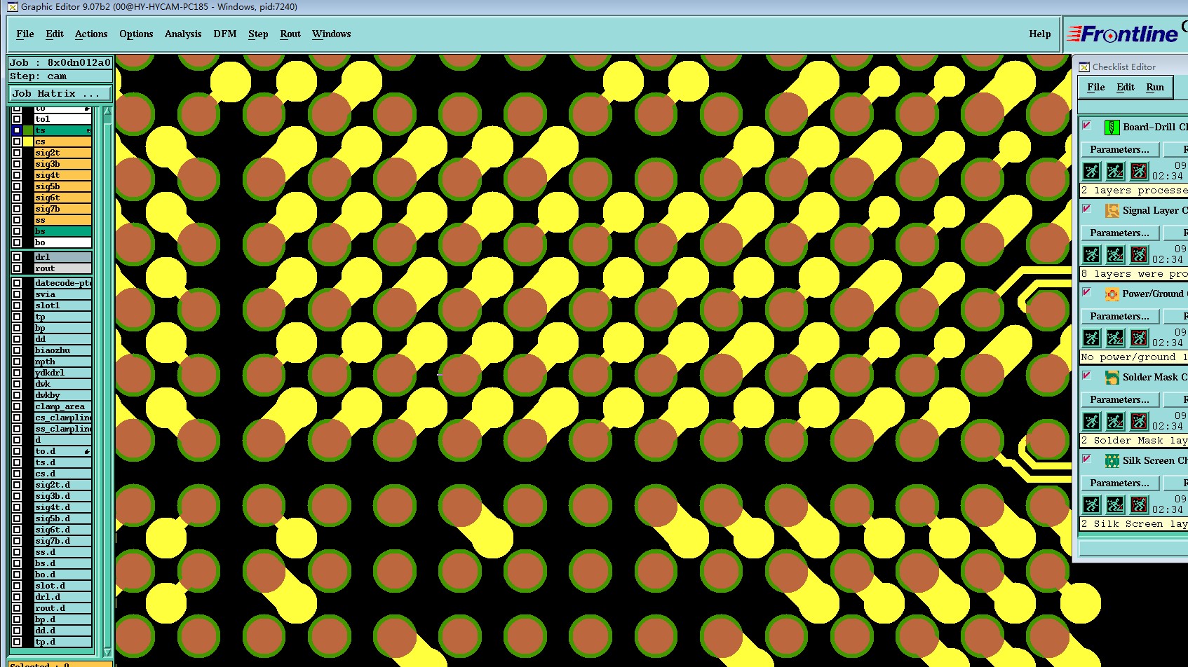Click the Checklist Editor window title icon
This screenshot has height=667, width=1188.
click(x=1084, y=67)
